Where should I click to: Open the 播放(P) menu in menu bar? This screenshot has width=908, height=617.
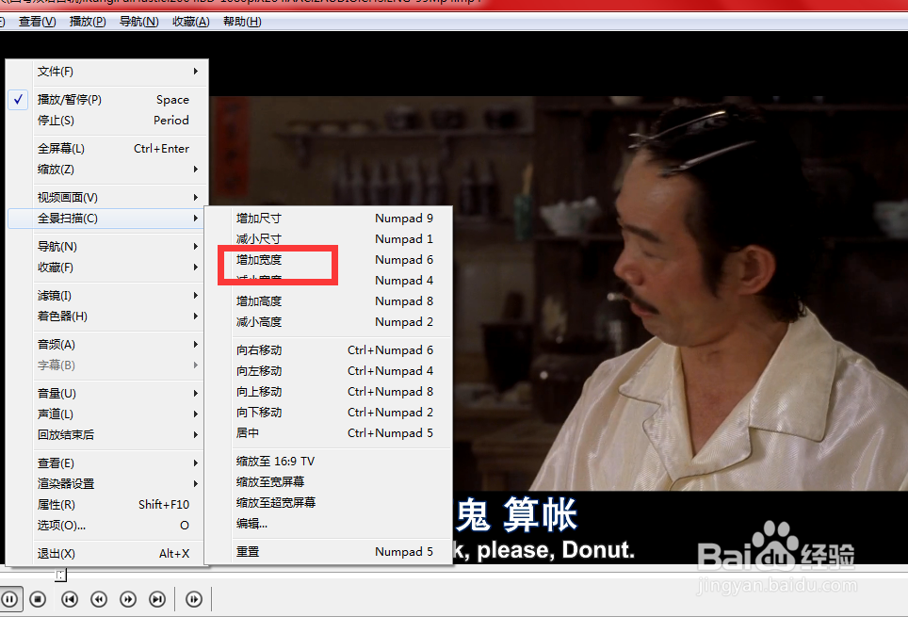pos(88,22)
